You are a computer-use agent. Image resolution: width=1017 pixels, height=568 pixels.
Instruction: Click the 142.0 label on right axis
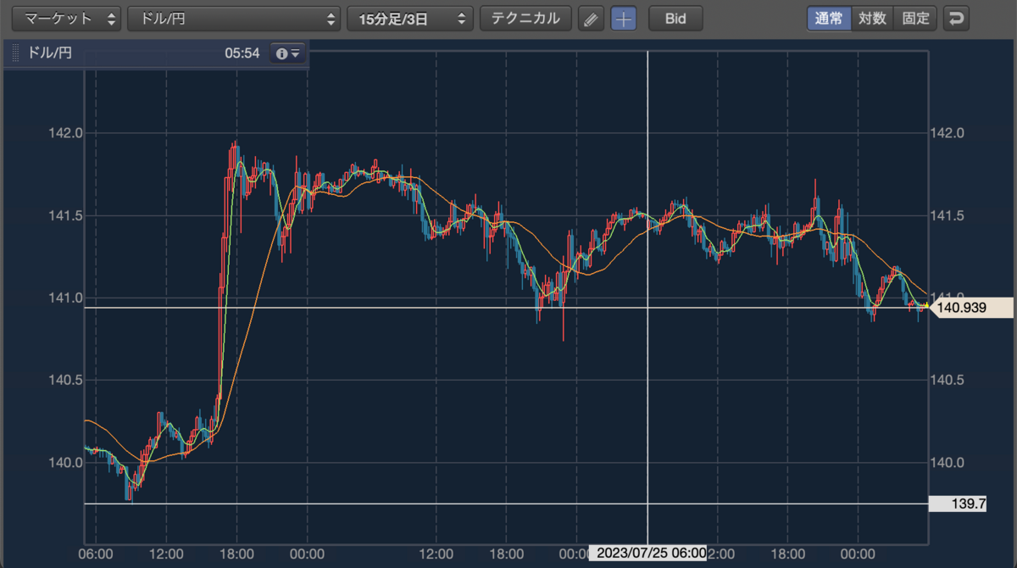(946, 133)
